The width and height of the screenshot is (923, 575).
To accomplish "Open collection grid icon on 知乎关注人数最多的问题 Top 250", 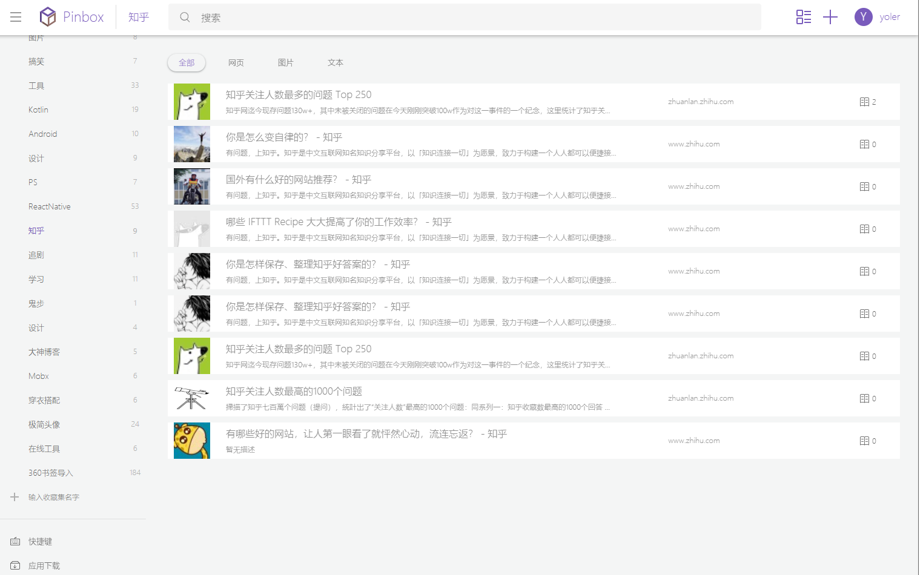I will (x=864, y=102).
